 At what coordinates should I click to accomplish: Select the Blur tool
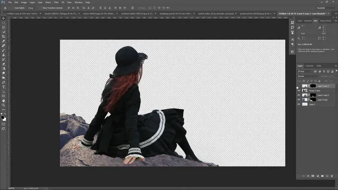coord(4,73)
